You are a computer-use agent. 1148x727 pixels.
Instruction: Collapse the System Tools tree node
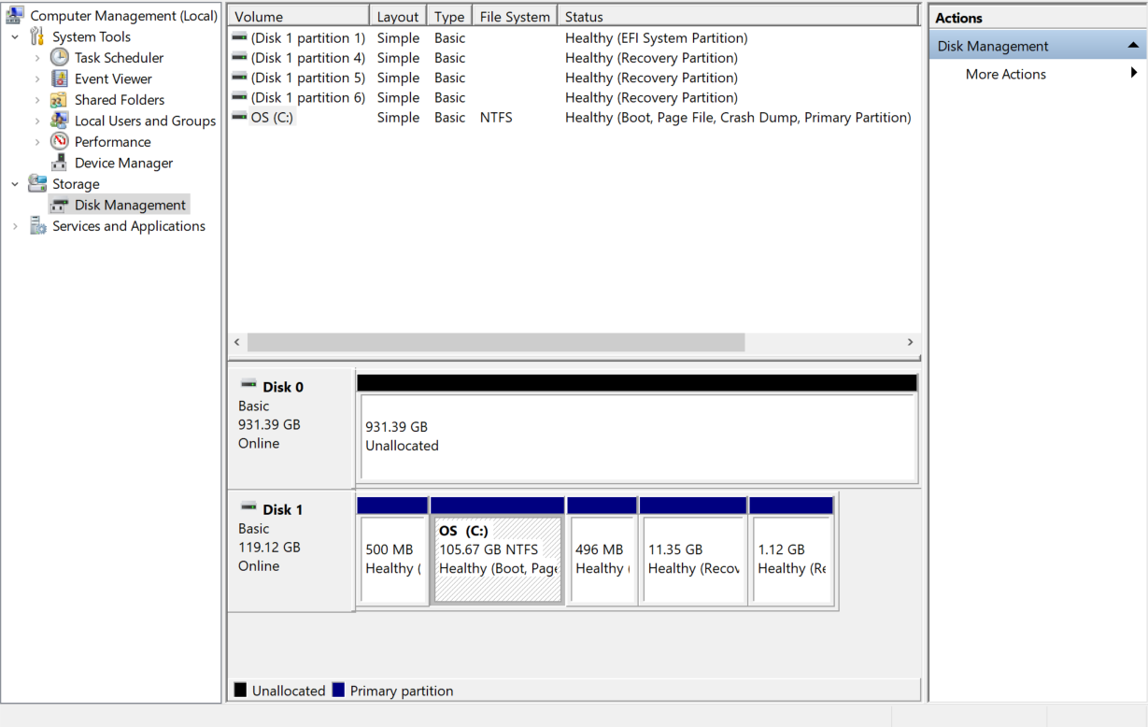pos(15,37)
